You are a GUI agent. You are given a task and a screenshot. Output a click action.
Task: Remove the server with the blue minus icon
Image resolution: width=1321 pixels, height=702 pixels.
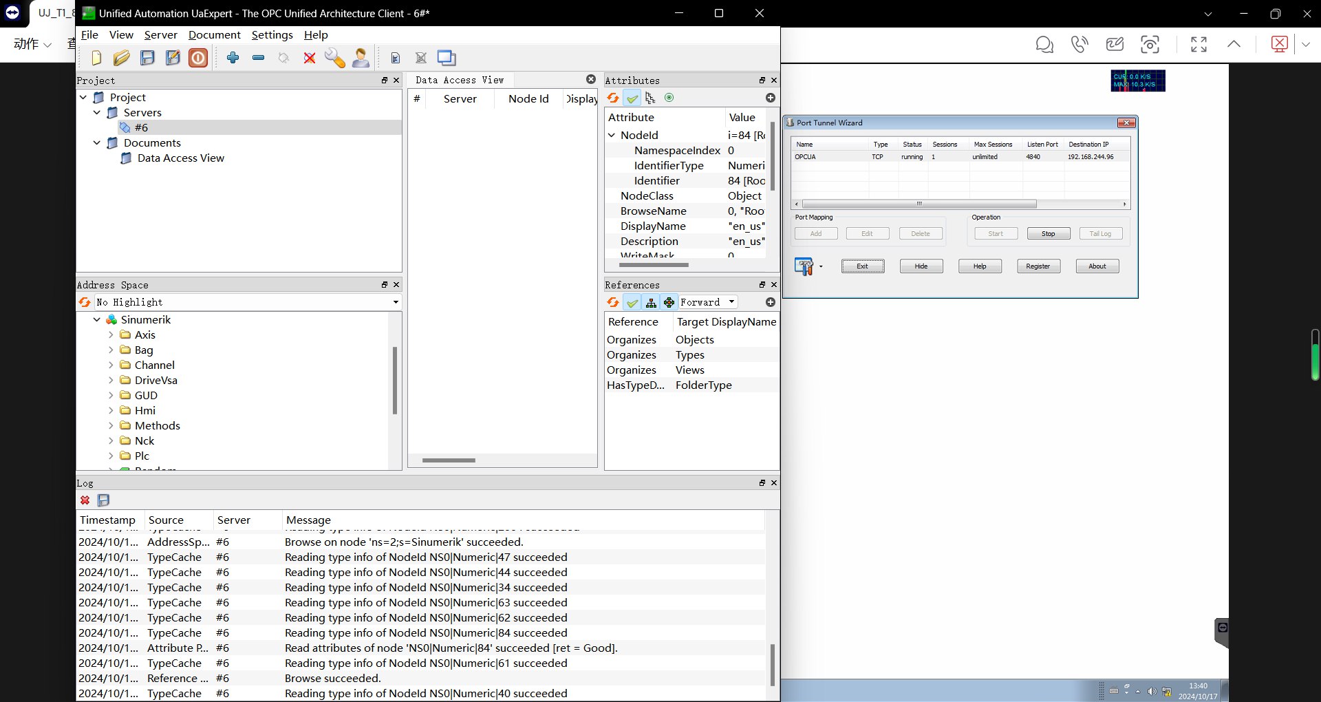click(259, 58)
